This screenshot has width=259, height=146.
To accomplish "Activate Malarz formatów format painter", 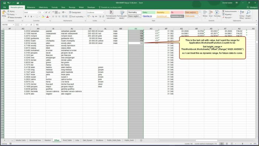I will [x=14, y=17].
